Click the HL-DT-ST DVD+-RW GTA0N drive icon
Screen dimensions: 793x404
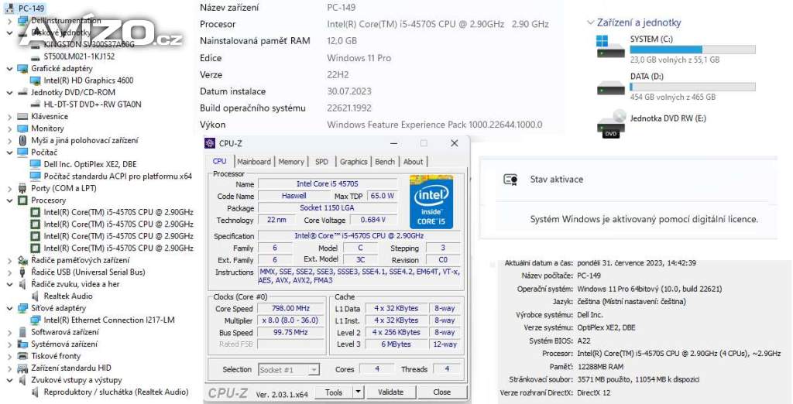click(35, 104)
